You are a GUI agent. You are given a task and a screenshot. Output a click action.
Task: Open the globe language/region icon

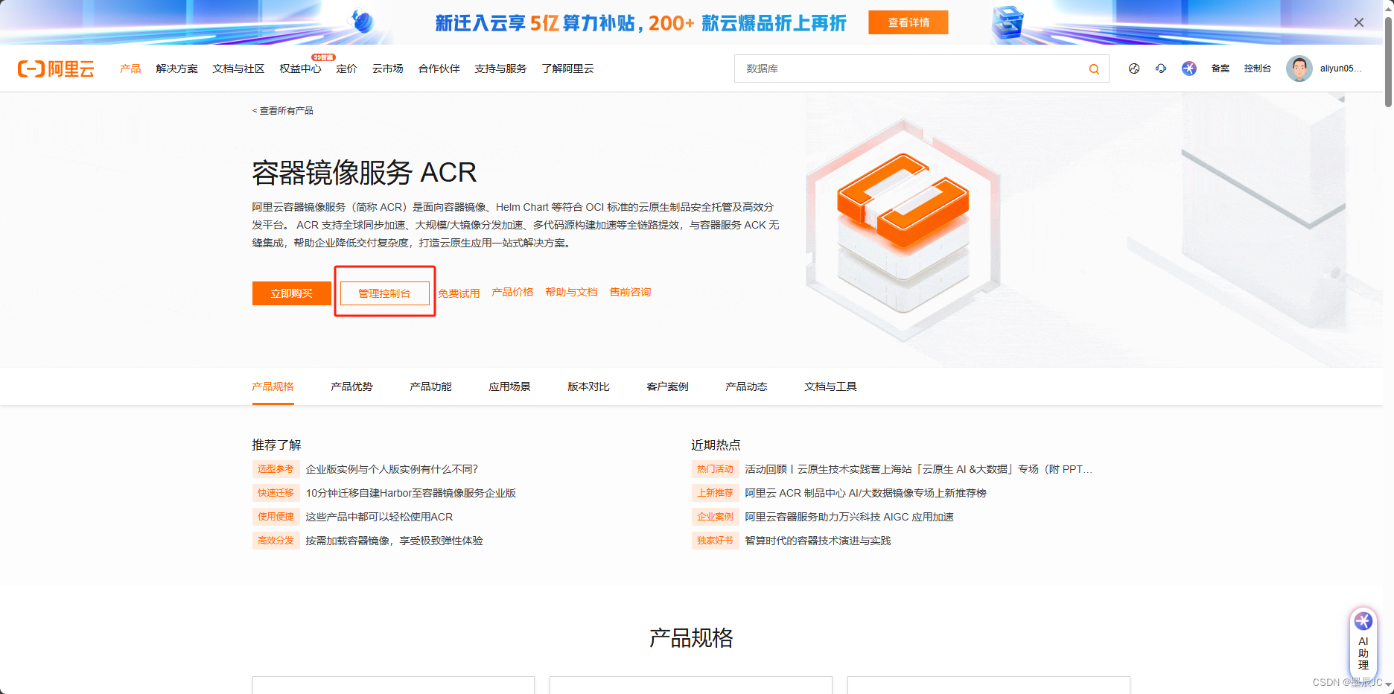pos(1134,69)
